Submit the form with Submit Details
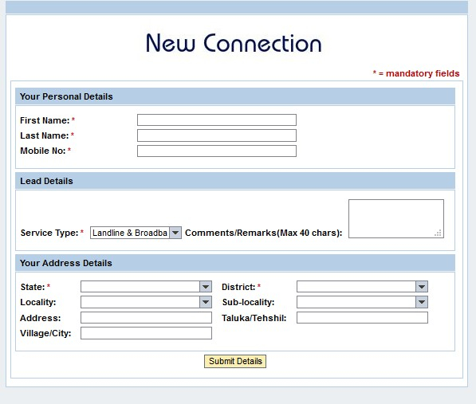The height and width of the screenshot is (404, 476). point(235,361)
